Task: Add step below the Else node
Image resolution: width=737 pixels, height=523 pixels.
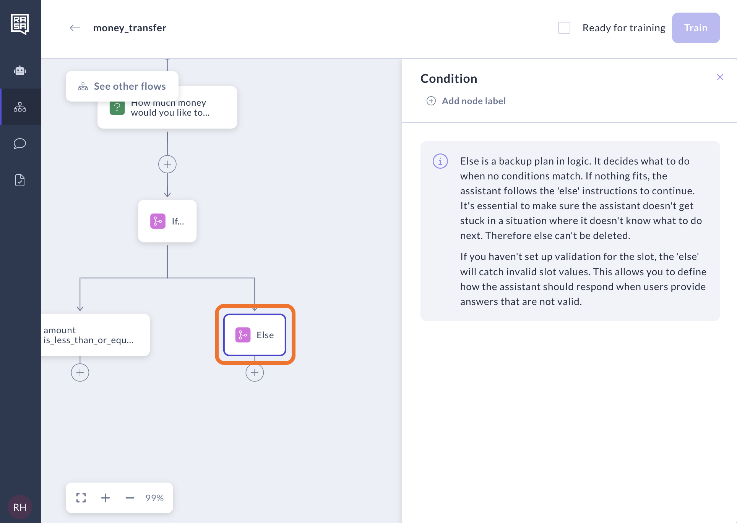Action: pos(255,373)
